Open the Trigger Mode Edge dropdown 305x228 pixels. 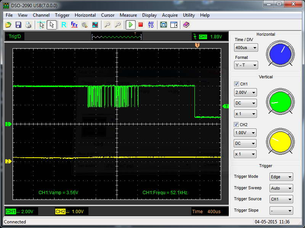(281, 177)
